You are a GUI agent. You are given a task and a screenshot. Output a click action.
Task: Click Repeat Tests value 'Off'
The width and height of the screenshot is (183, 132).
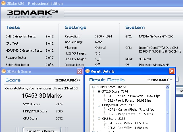(97, 65)
